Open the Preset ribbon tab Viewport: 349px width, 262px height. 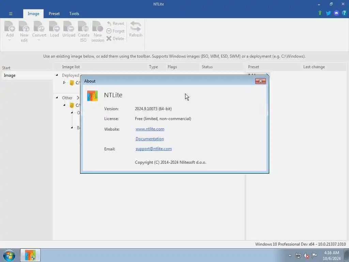[x=54, y=14]
